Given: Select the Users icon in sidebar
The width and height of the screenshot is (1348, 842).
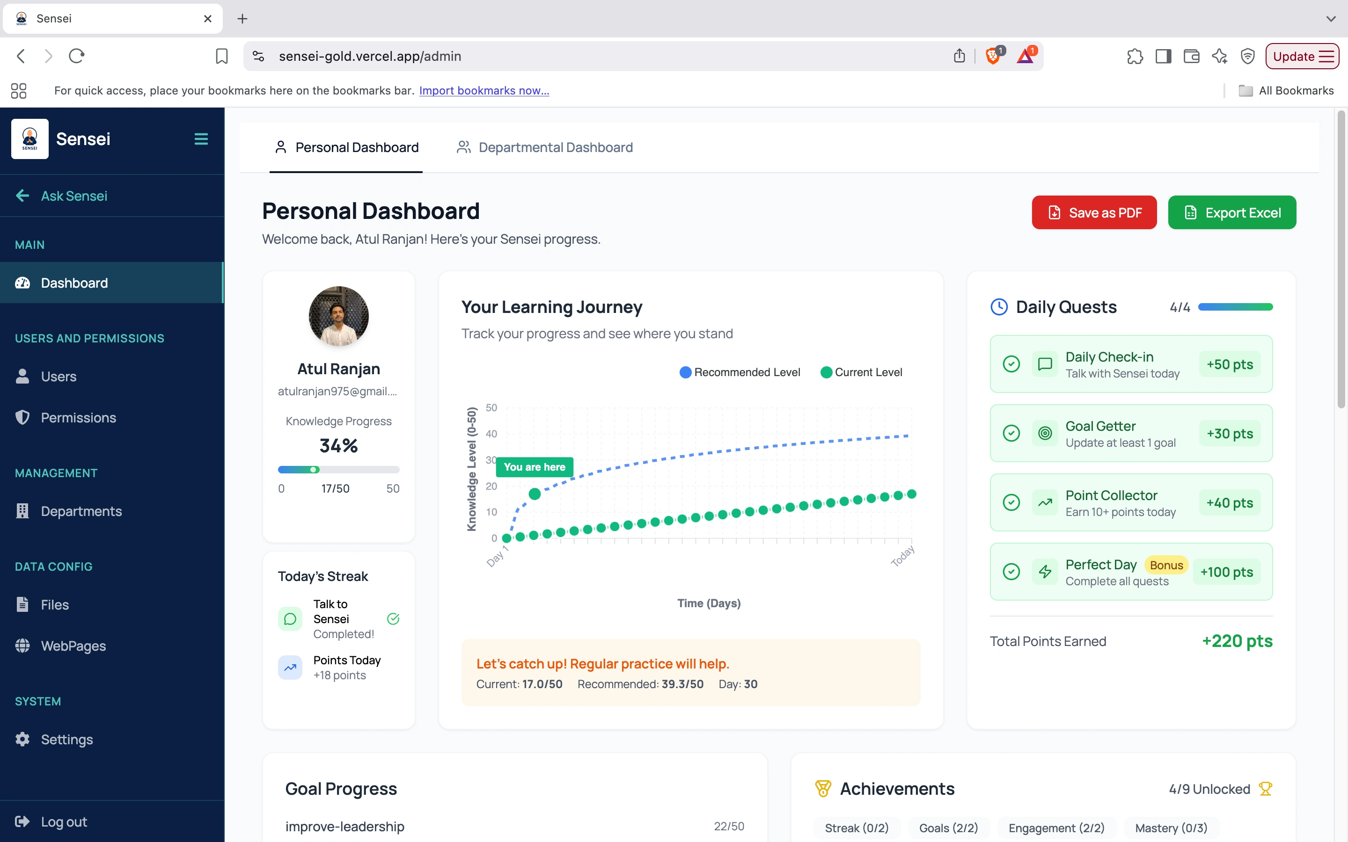Looking at the screenshot, I should pyautogui.click(x=23, y=377).
